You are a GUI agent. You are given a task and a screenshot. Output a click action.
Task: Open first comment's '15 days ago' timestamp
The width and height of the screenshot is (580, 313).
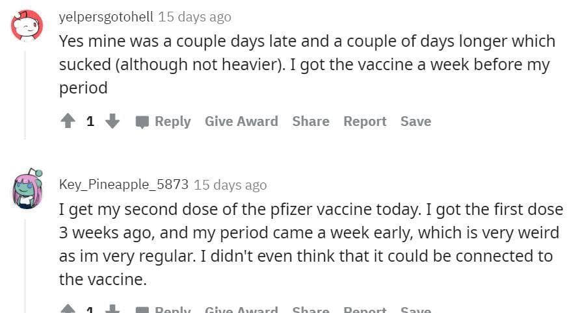click(194, 17)
